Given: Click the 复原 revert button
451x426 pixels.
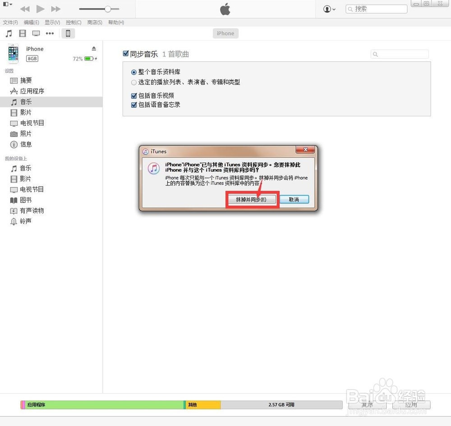Looking at the screenshot, I should [367, 405].
